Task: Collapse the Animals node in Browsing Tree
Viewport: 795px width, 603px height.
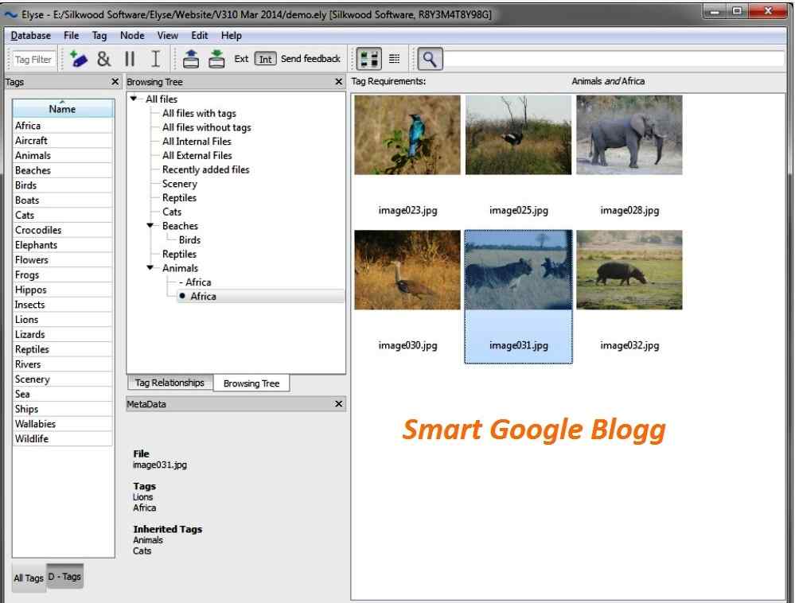Action: tap(149, 268)
